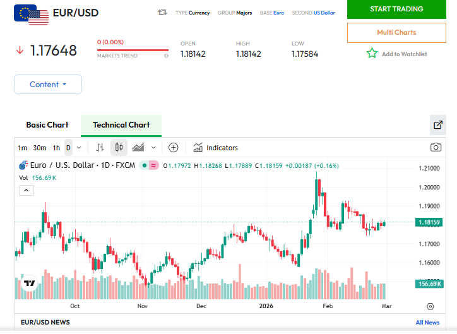
Task: Select the 1m timeframe
Action: point(23,148)
